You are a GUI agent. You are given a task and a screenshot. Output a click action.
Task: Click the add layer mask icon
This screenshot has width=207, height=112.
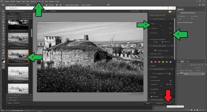[191, 110]
